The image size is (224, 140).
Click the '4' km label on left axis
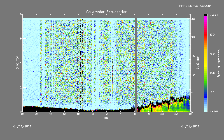(x=21, y=63)
